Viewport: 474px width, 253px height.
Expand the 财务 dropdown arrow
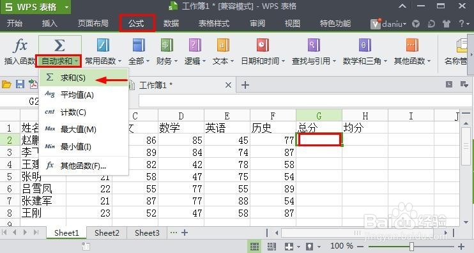tap(176, 61)
